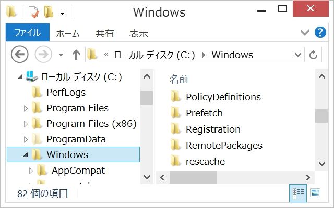Open Customize Quick Access Toolbar dropdown
The image size is (334, 208).
tap(63, 13)
